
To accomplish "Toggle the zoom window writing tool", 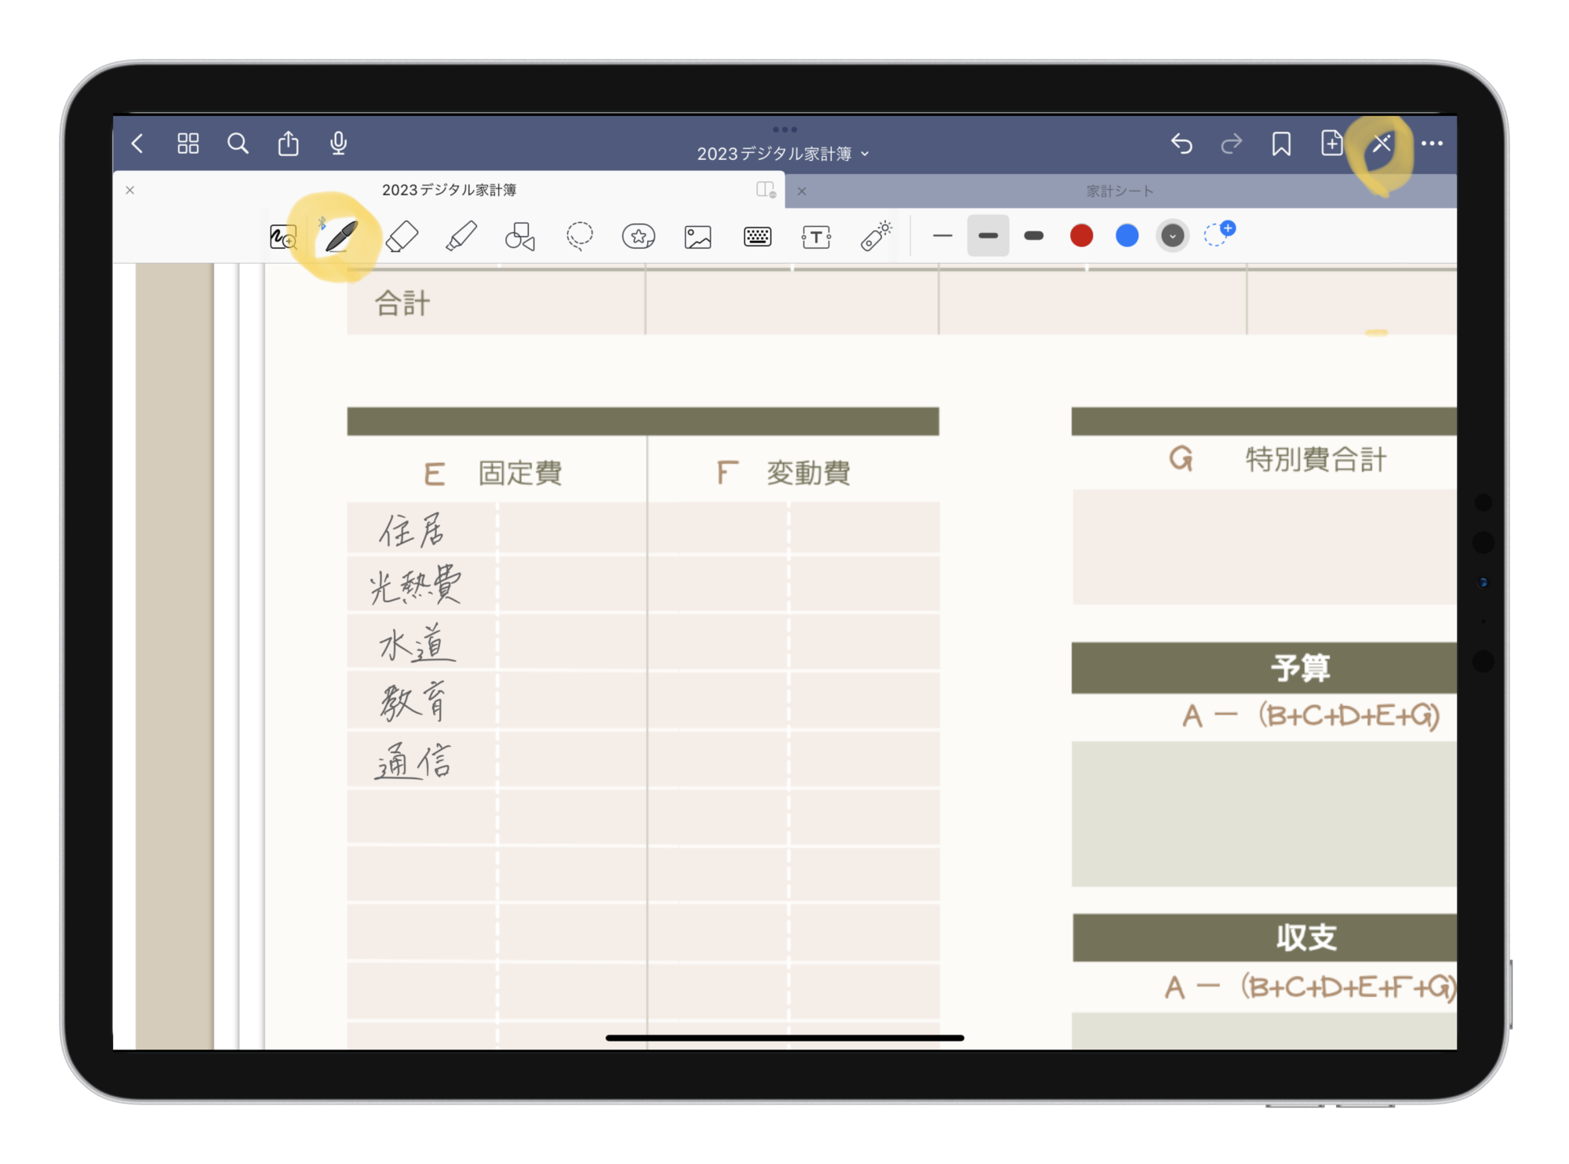I will tap(282, 236).
